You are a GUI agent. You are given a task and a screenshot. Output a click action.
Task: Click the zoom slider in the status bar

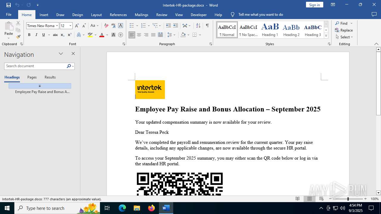(x=348, y=199)
